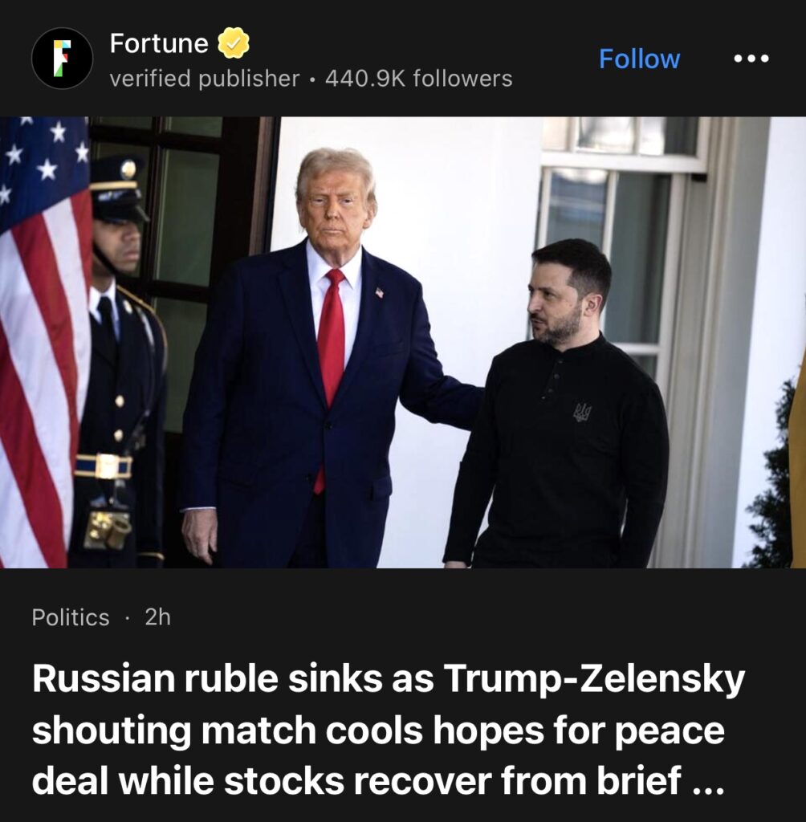Tap the flag lapel pin on suit
Image resolution: width=806 pixels, height=822 pixels.
coord(379,292)
